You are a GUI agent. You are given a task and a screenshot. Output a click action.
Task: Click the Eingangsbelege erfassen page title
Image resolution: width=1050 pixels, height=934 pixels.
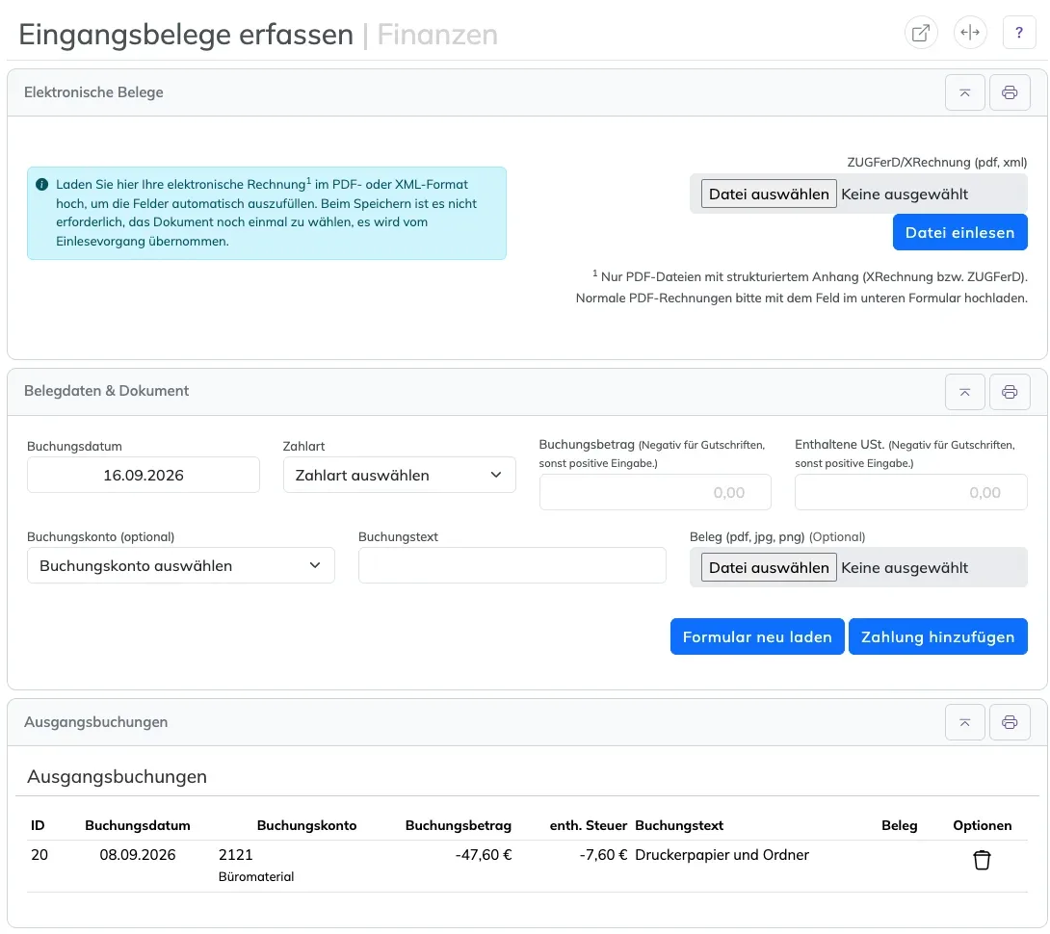pos(186,34)
